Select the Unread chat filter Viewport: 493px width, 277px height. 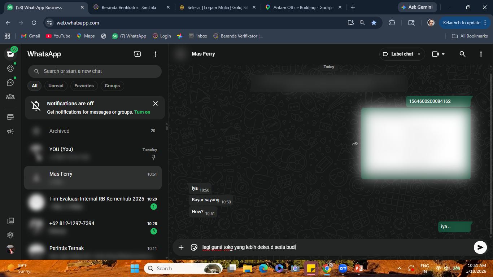point(56,85)
